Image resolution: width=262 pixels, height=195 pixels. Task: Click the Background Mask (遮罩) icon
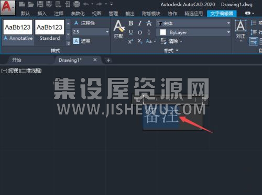76,41
